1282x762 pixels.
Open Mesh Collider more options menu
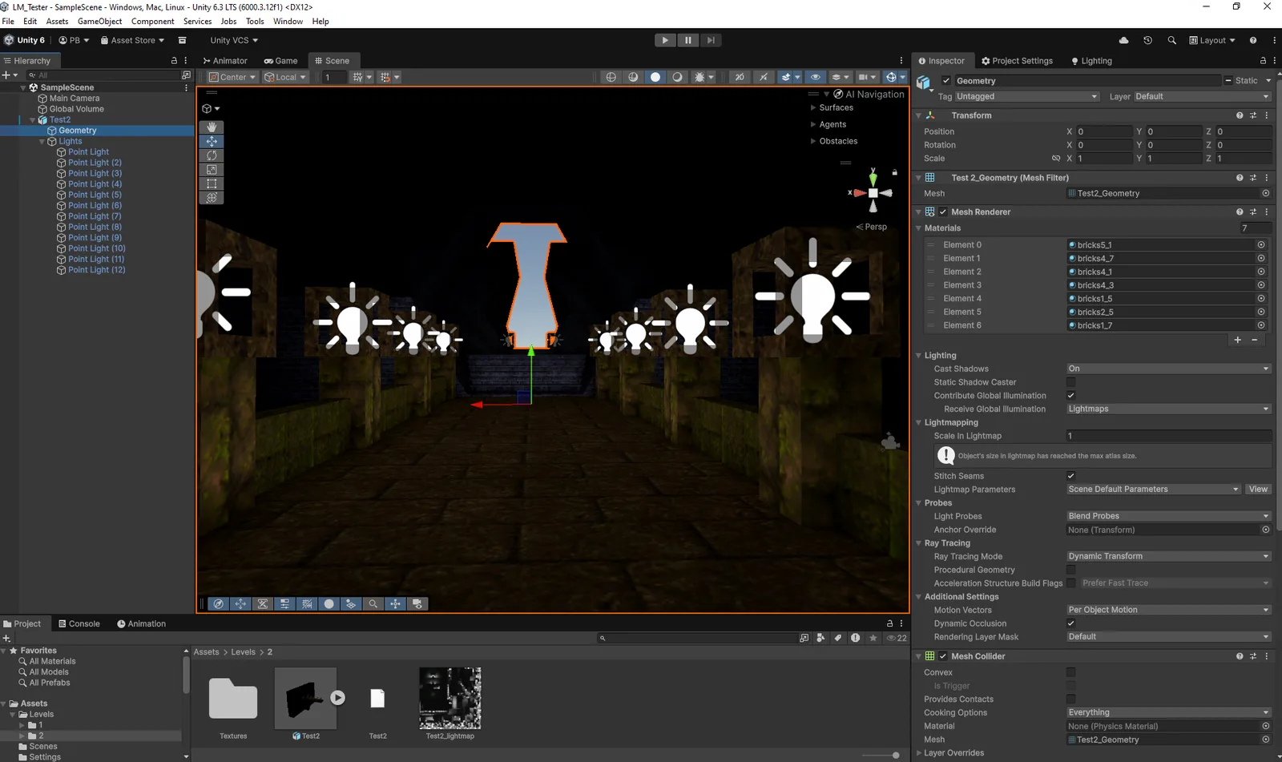[1267, 656]
